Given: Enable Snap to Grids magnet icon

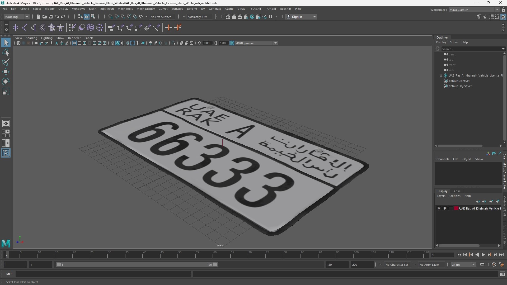Looking at the screenshot, I should [110, 17].
